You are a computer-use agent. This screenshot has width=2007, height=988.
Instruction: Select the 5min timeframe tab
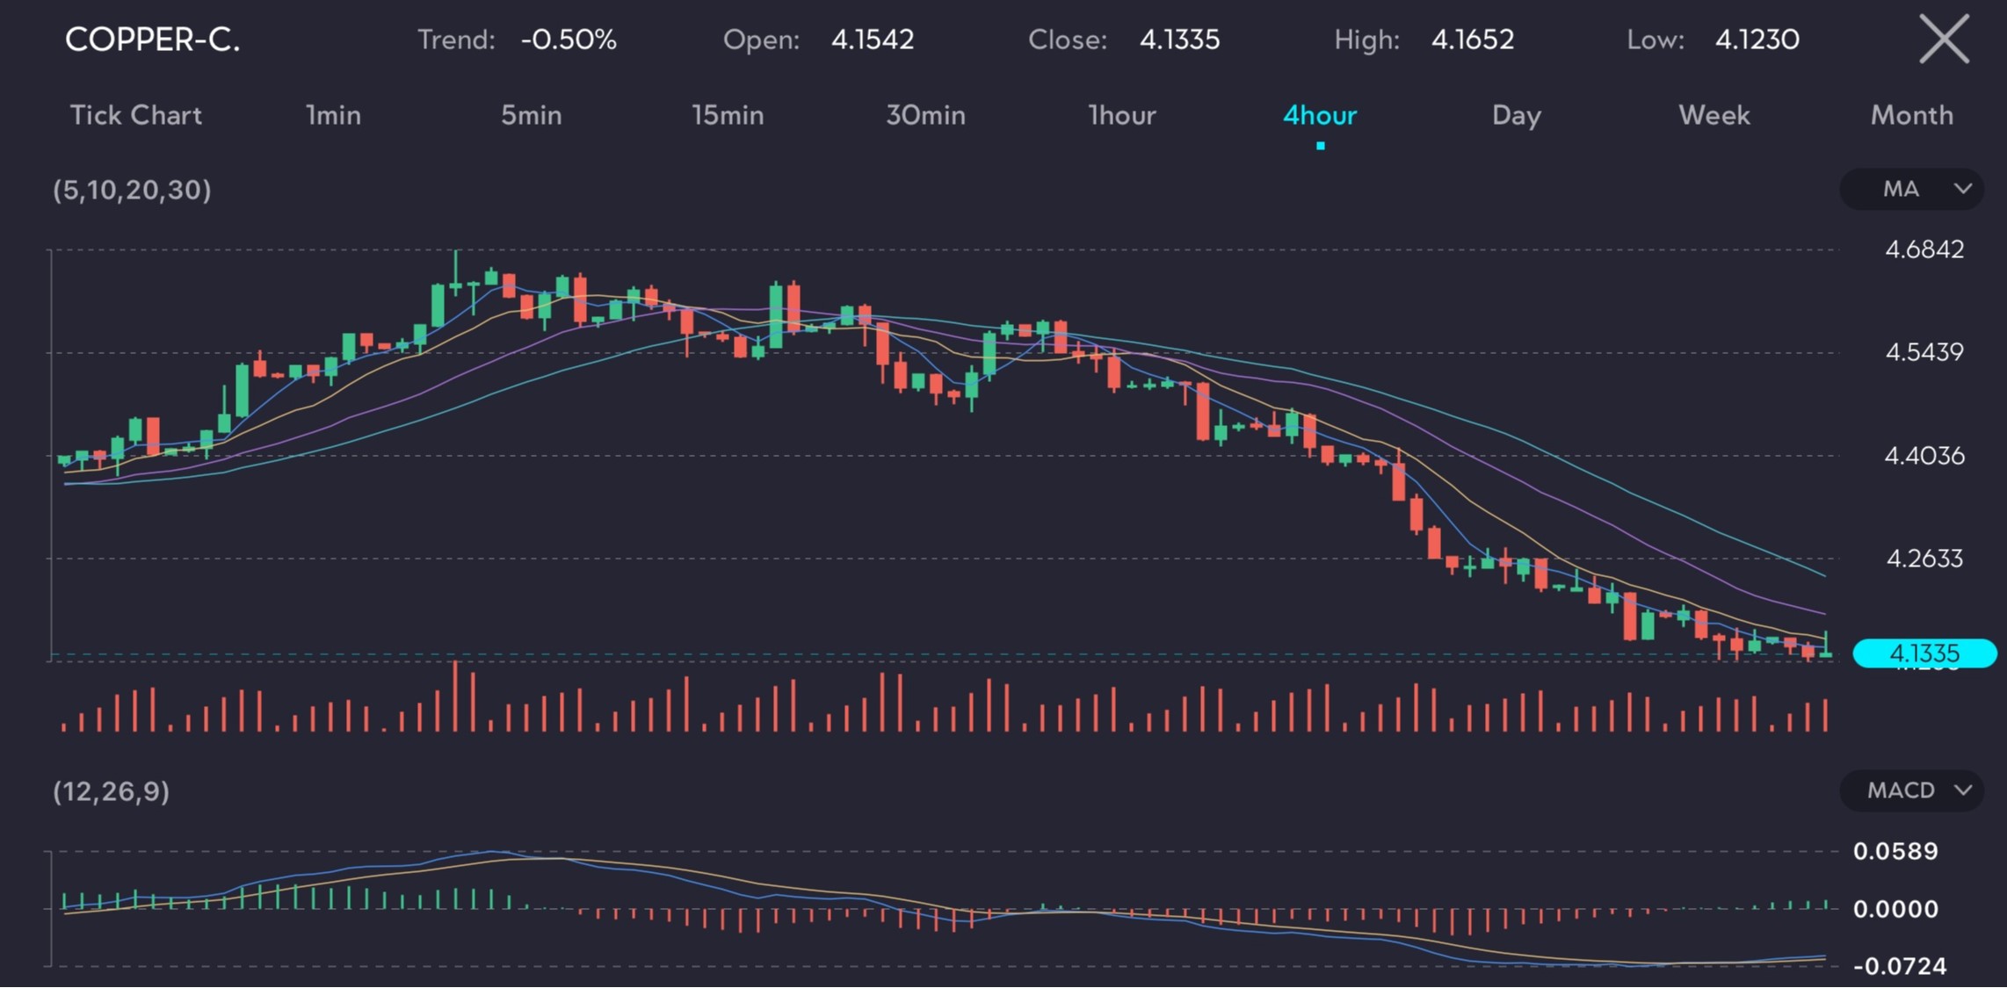[531, 115]
